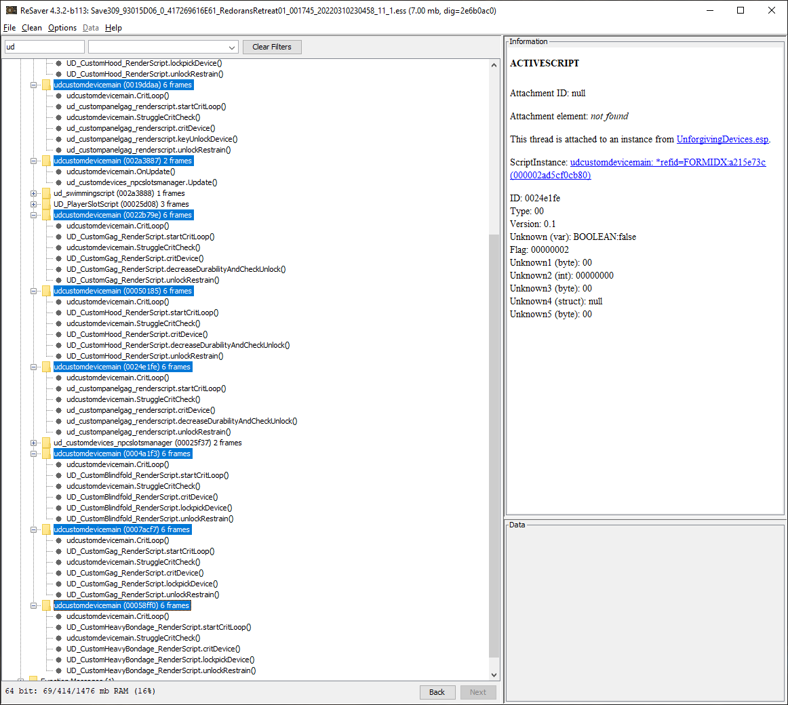Click bullet icon beside UD_CustomHood_RenderScript.lockpickDevice()
Viewport: 788px width, 705px height.
tap(59, 63)
